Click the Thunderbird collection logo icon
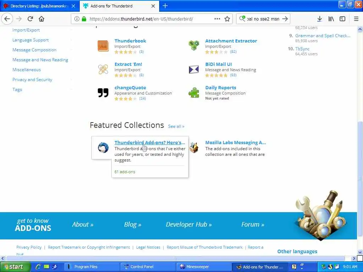This screenshot has height=272, width=363. coord(103,147)
